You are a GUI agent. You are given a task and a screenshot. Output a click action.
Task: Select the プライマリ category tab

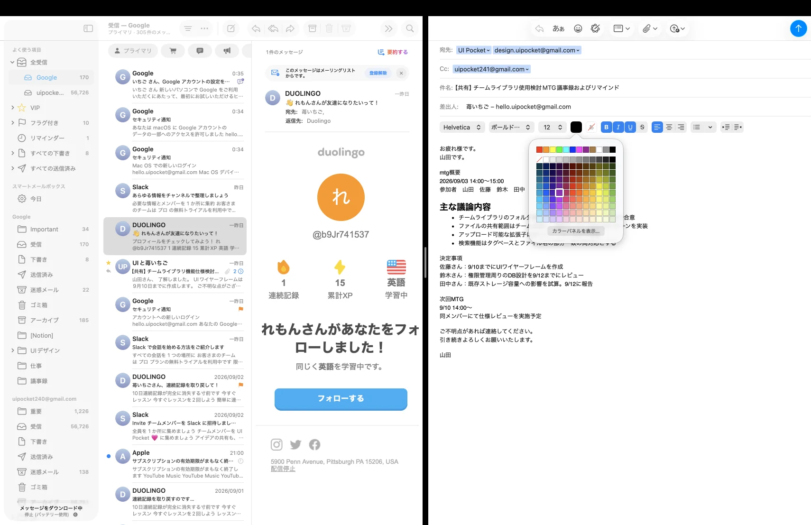click(x=133, y=51)
